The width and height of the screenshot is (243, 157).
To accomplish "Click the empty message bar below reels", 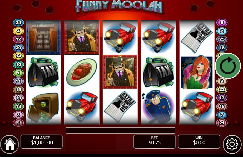I will 120,130.
